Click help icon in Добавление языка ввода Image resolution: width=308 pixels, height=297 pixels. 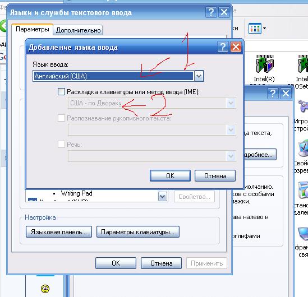click(223, 47)
